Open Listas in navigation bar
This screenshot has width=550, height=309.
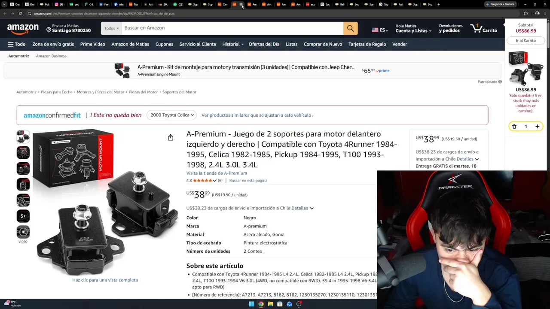point(292,44)
